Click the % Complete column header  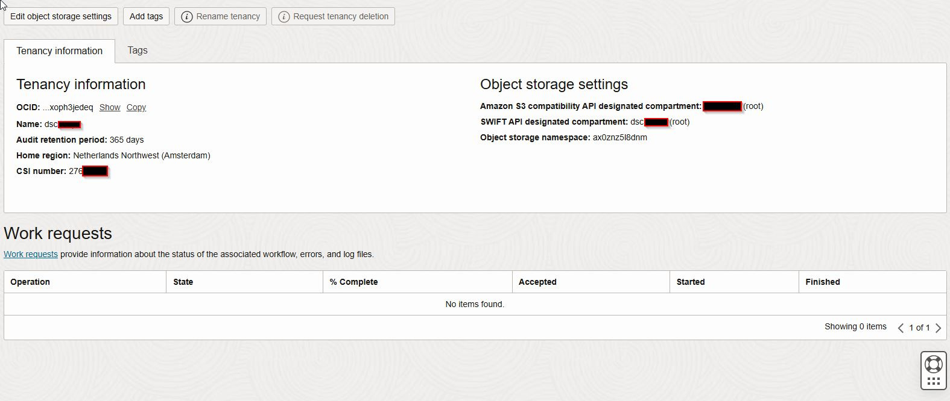353,282
